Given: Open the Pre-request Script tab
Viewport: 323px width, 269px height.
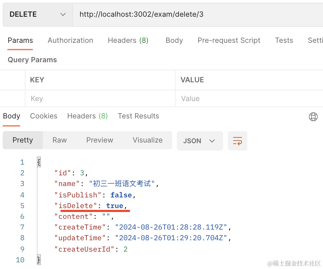Looking at the screenshot, I should click(229, 40).
